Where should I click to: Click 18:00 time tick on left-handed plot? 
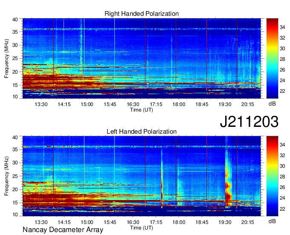[179, 222]
